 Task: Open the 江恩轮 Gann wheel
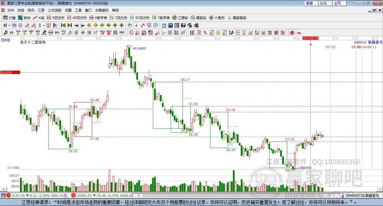180,18
